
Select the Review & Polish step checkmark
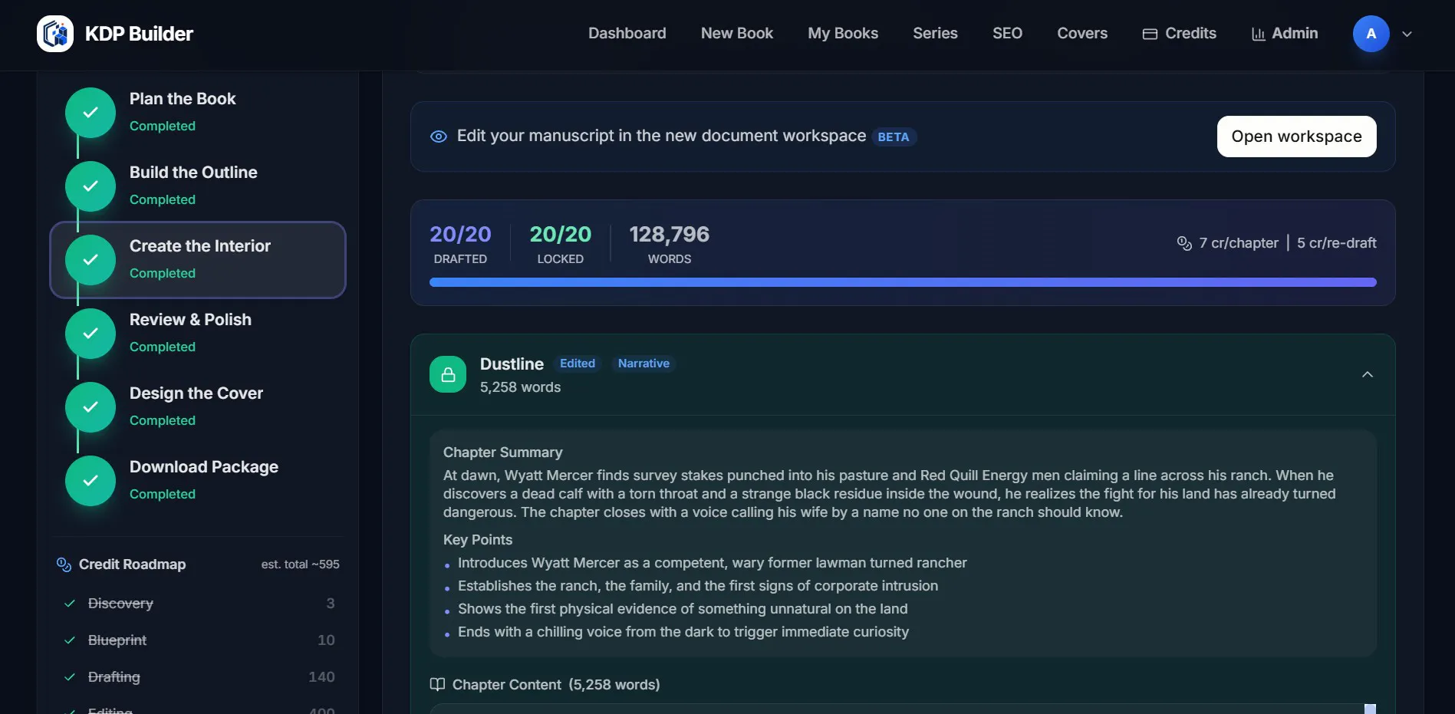[x=91, y=334]
